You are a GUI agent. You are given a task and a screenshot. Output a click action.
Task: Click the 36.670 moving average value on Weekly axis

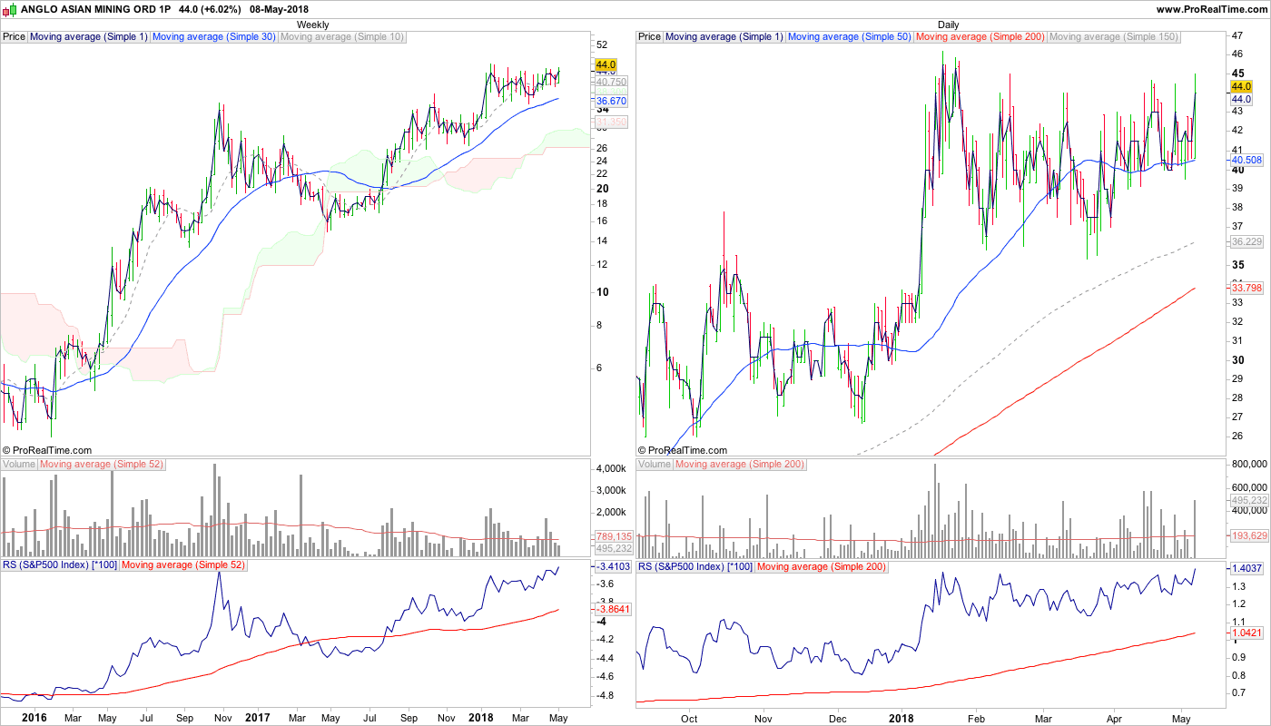[x=611, y=101]
